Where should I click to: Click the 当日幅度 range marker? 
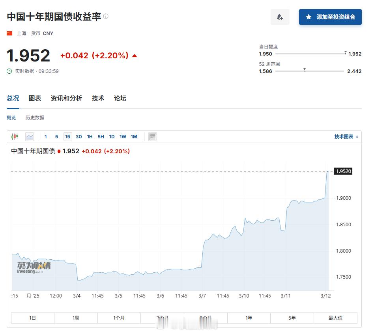345,52
